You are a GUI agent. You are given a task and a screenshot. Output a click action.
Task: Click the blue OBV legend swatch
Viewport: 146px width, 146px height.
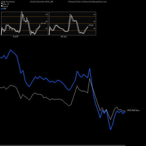point(2,9)
